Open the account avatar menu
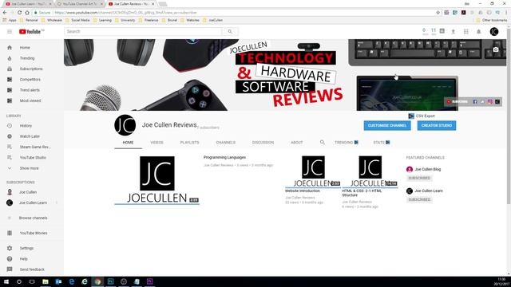511x287 pixels. pos(494,32)
